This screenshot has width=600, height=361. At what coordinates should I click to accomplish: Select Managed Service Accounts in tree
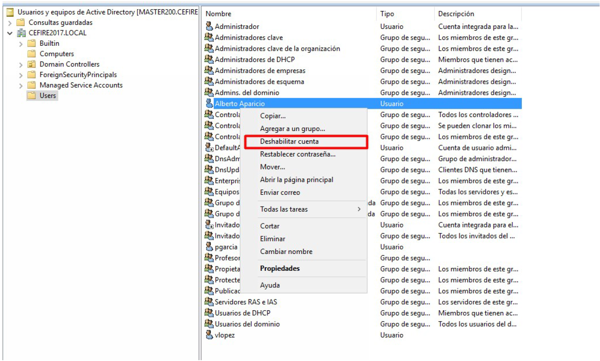click(81, 85)
